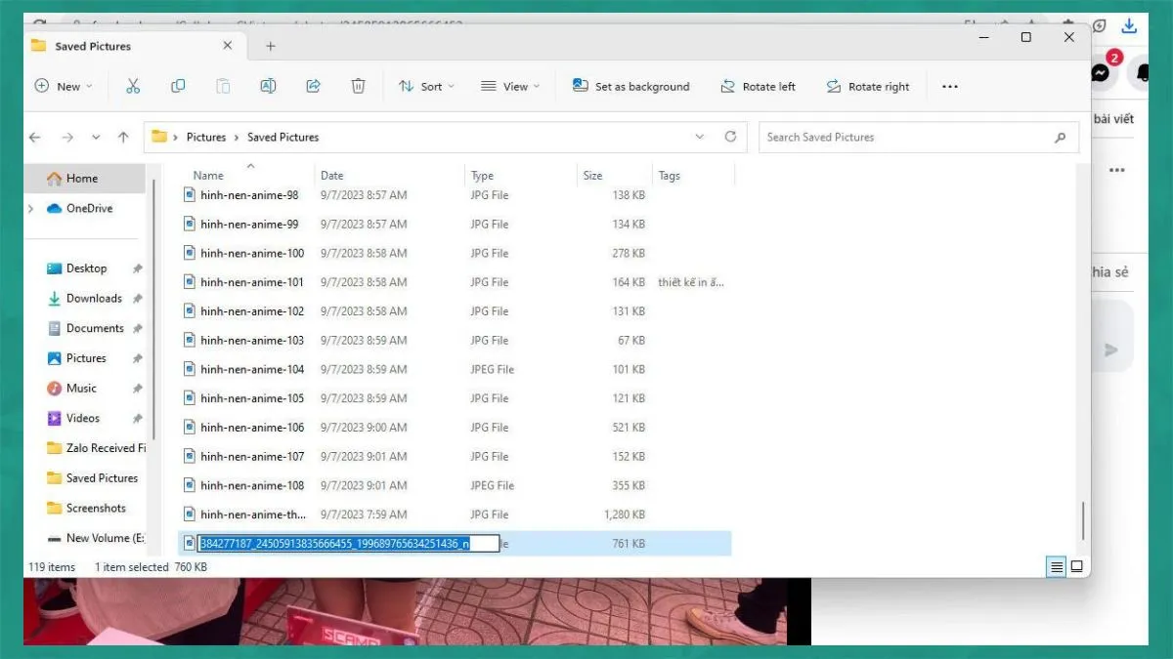Switch to large thumbnails view from the status bar
The height and width of the screenshot is (659, 1173).
[1077, 566]
